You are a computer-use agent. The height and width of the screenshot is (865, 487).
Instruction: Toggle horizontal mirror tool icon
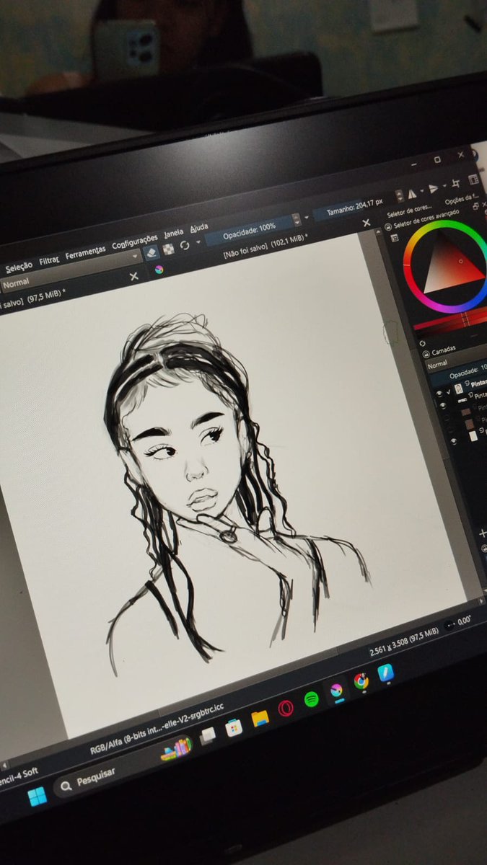click(x=413, y=193)
